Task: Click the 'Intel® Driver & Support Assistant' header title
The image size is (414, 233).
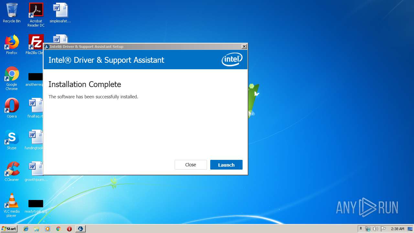Action: (x=106, y=60)
